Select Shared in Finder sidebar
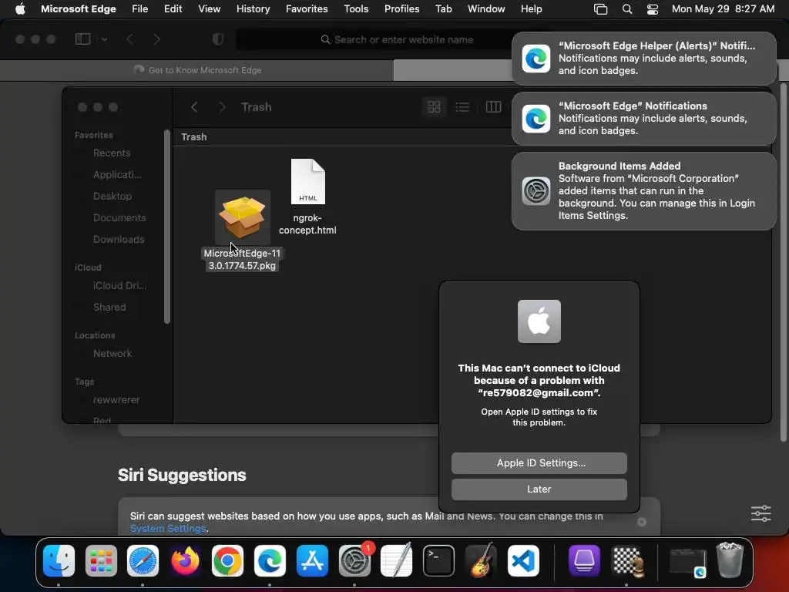The width and height of the screenshot is (789, 592). [x=109, y=308]
